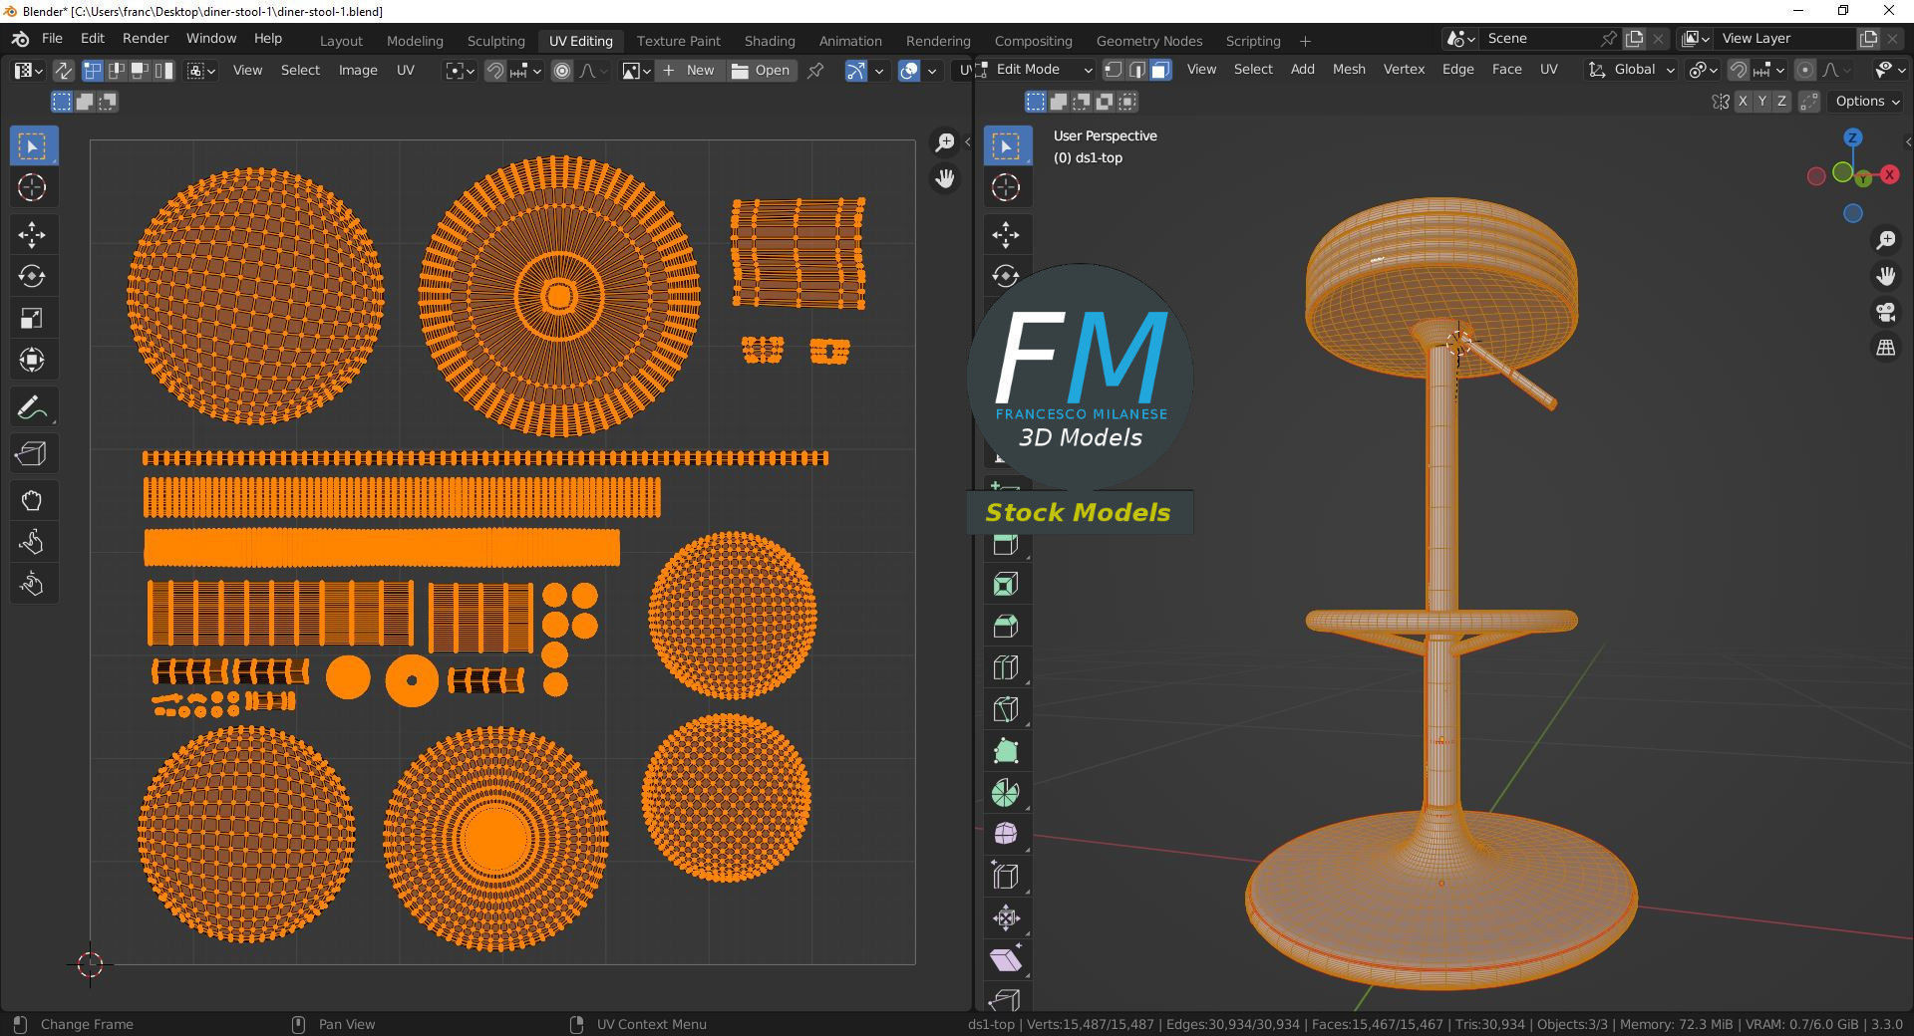Image resolution: width=1914 pixels, height=1036 pixels.
Task: Toggle the image pin in UV editor
Action: pos(815,71)
